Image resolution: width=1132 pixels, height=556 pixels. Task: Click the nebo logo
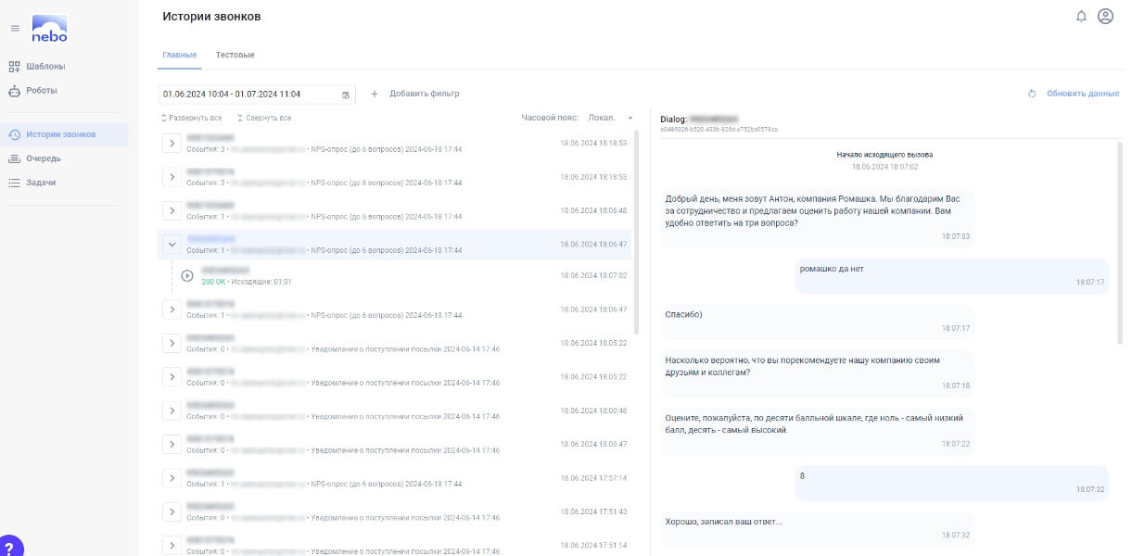click(x=49, y=28)
